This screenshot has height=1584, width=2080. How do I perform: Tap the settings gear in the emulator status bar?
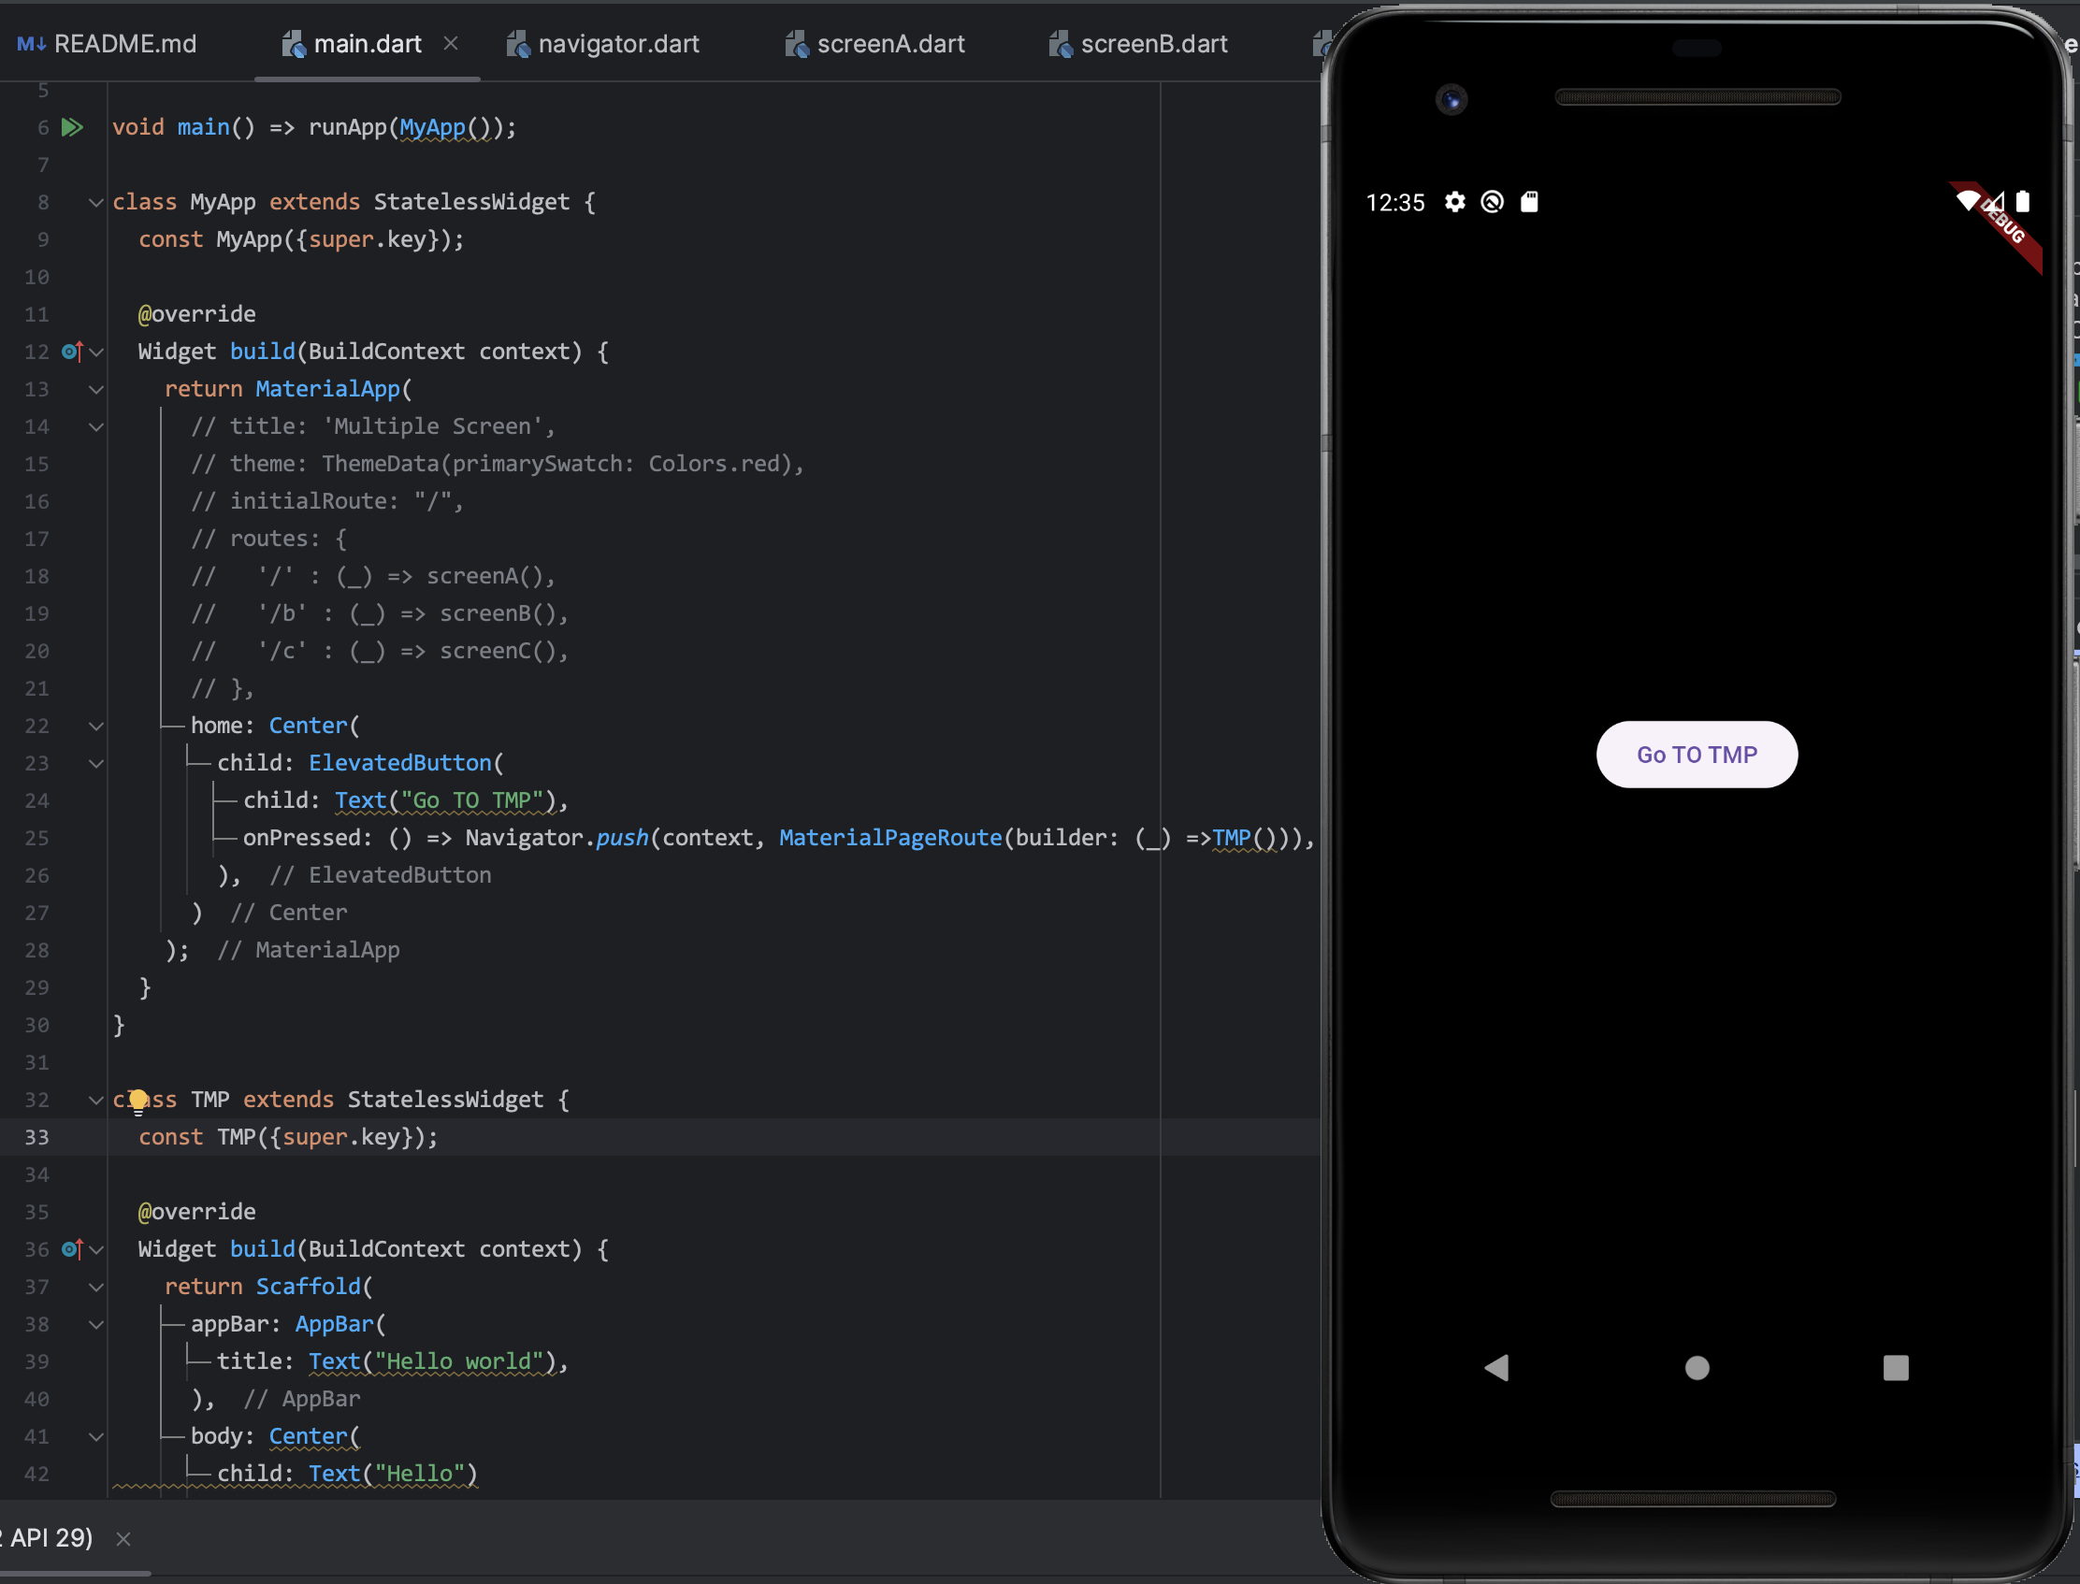pos(1455,202)
